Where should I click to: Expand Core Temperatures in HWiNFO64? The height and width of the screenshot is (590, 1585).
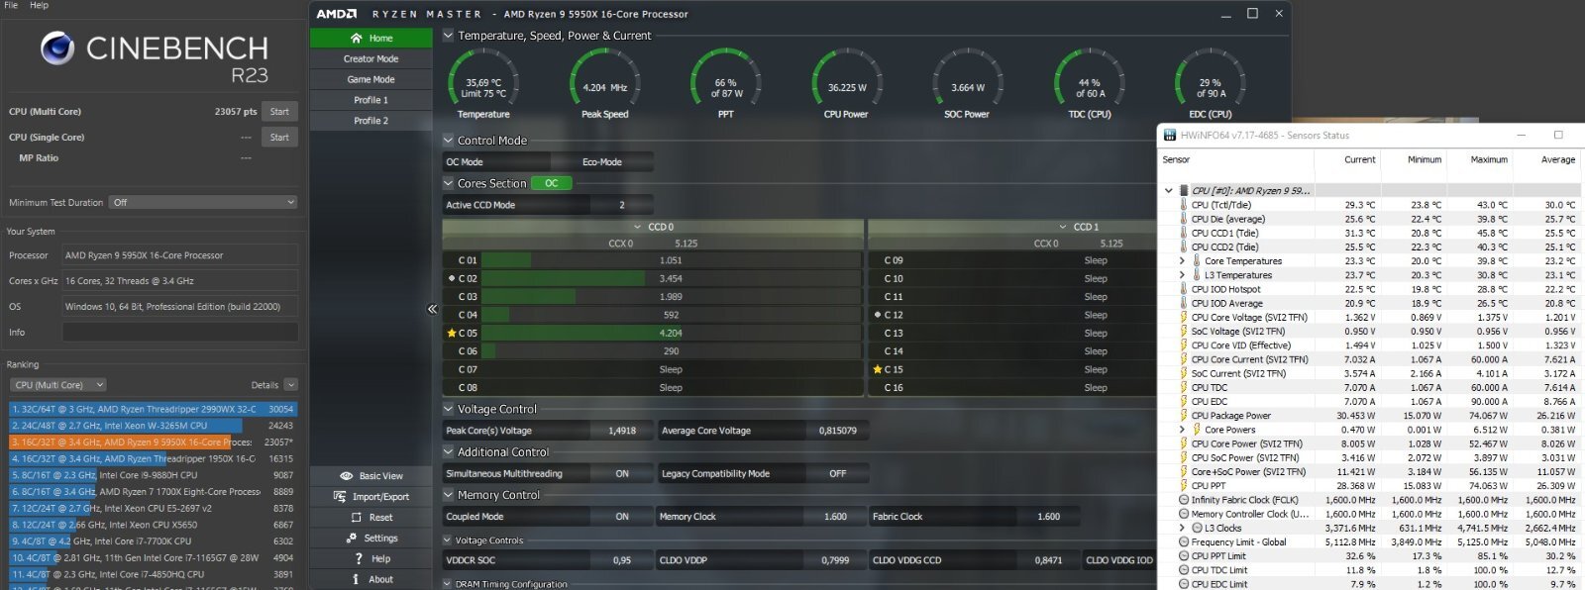1182,261
